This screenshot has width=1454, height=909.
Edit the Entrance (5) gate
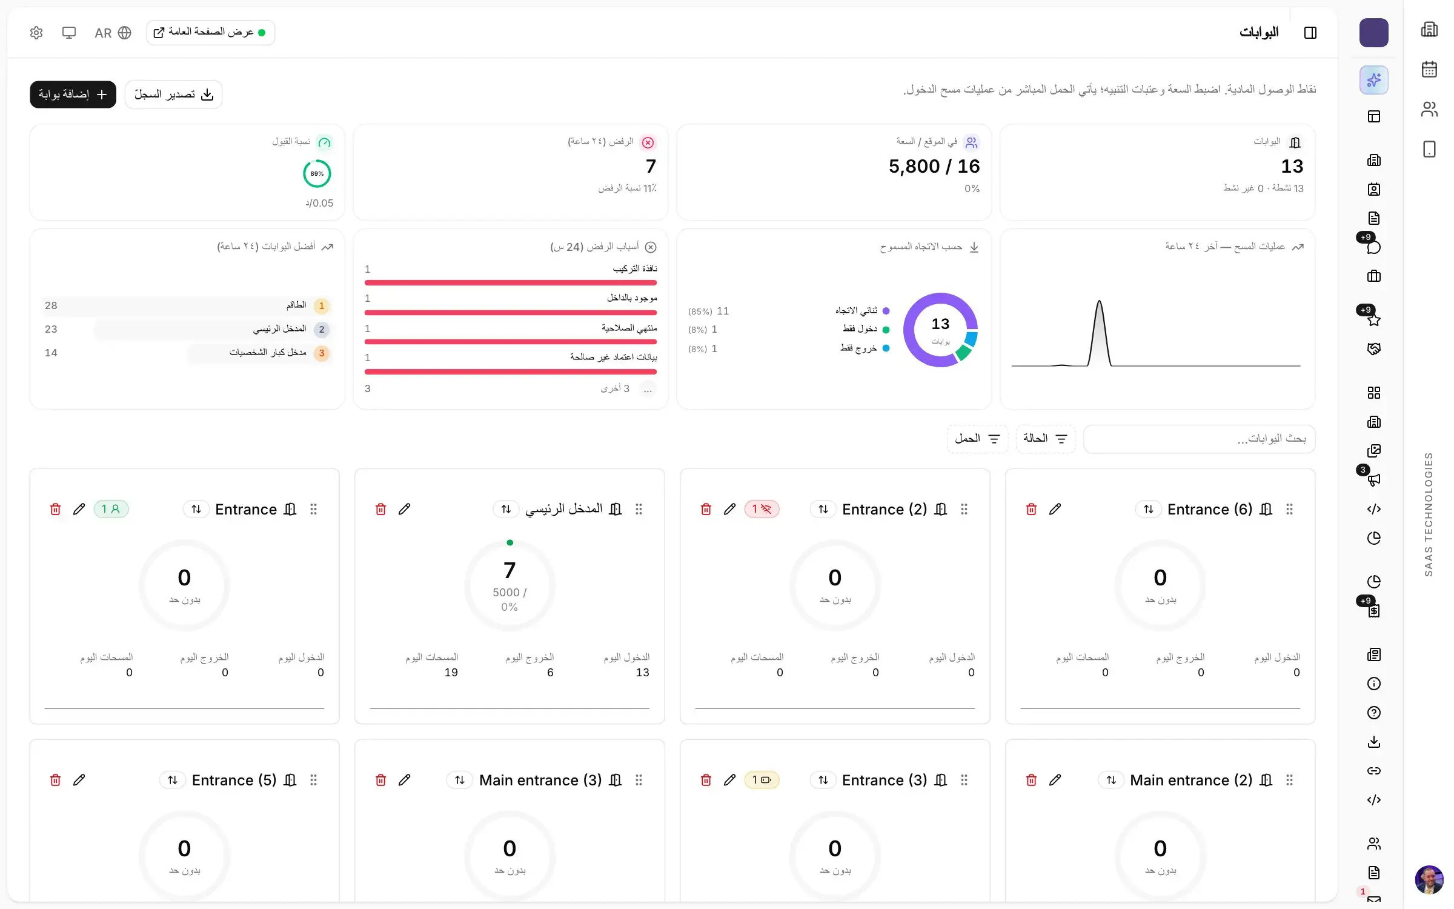pos(79,780)
